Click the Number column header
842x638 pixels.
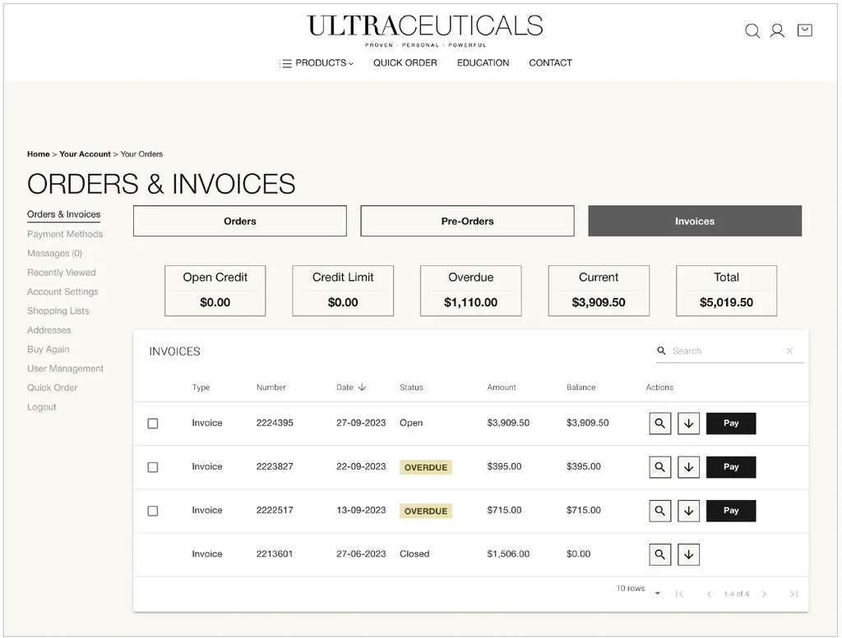[271, 387]
